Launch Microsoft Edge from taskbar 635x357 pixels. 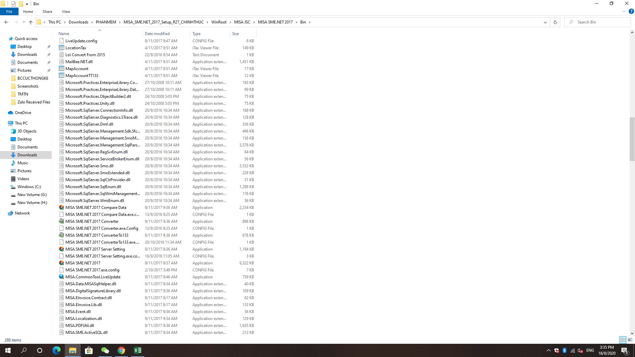tap(57, 350)
